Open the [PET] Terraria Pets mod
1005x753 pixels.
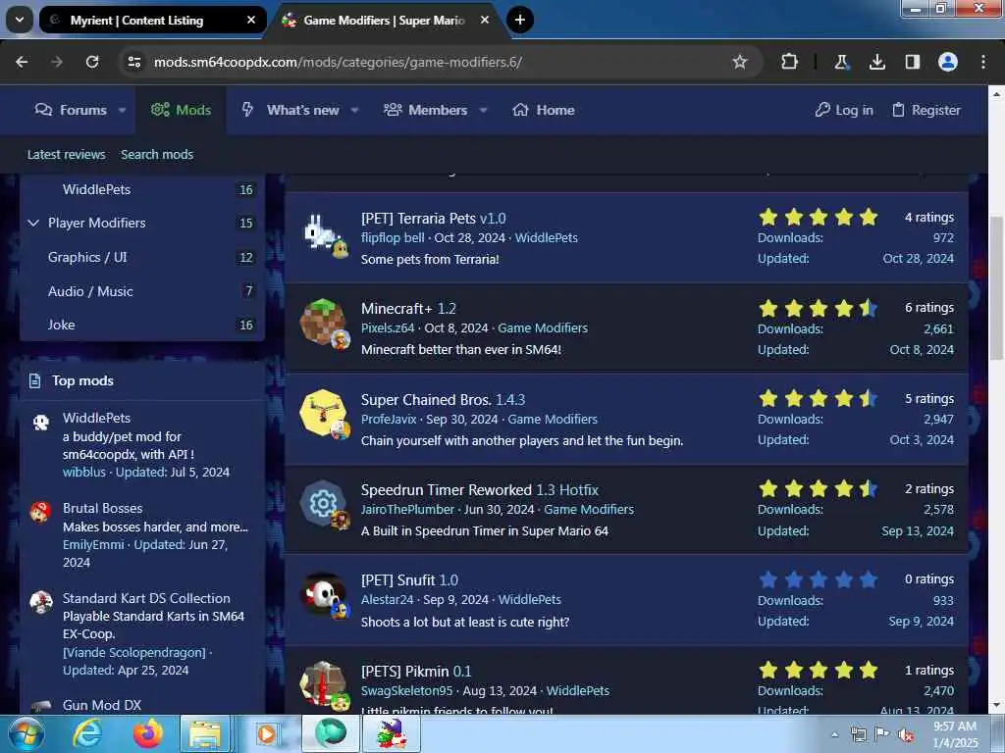click(418, 219)
